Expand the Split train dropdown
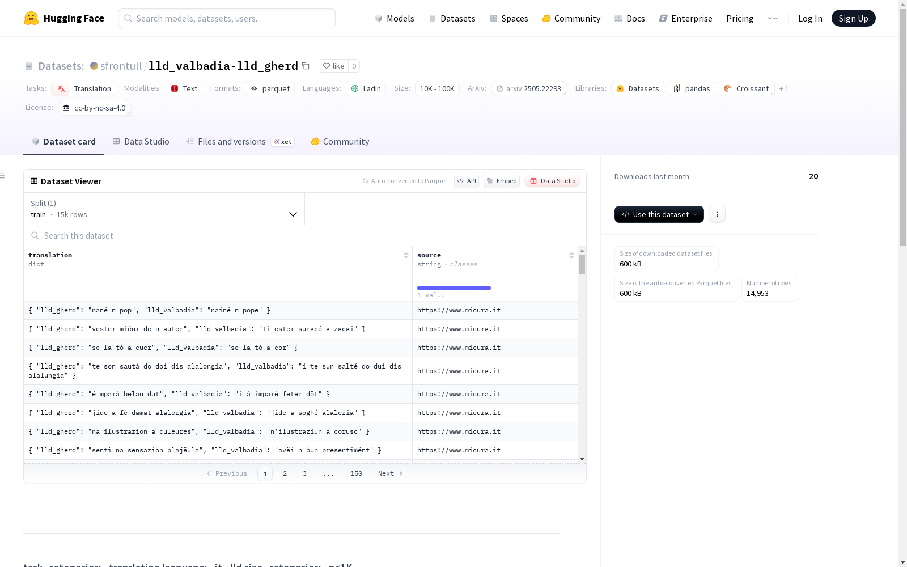This screenshot has height=567, width=907. (x=164, y=209)
